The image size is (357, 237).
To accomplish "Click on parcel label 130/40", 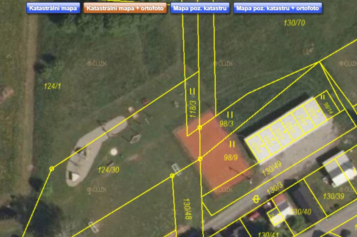I will tap(300, 212).
